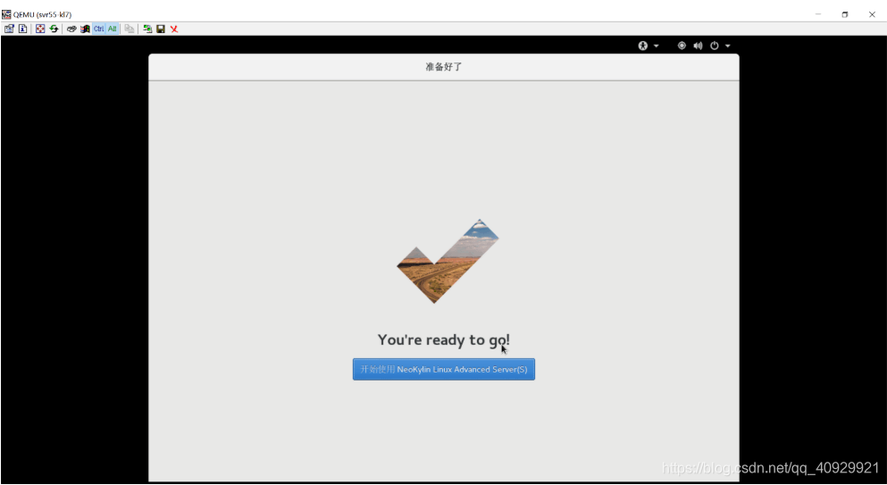Show connection info from the toolbar
887x485 pixels.
click(x=22, y=29)
